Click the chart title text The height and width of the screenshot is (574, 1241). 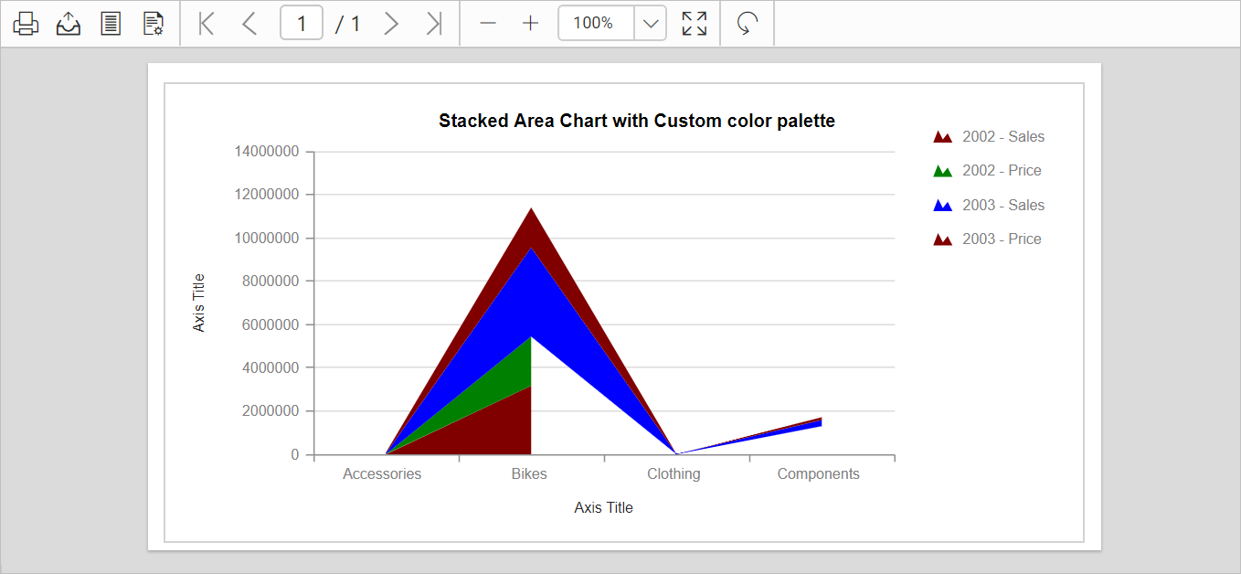coord(636,120)
